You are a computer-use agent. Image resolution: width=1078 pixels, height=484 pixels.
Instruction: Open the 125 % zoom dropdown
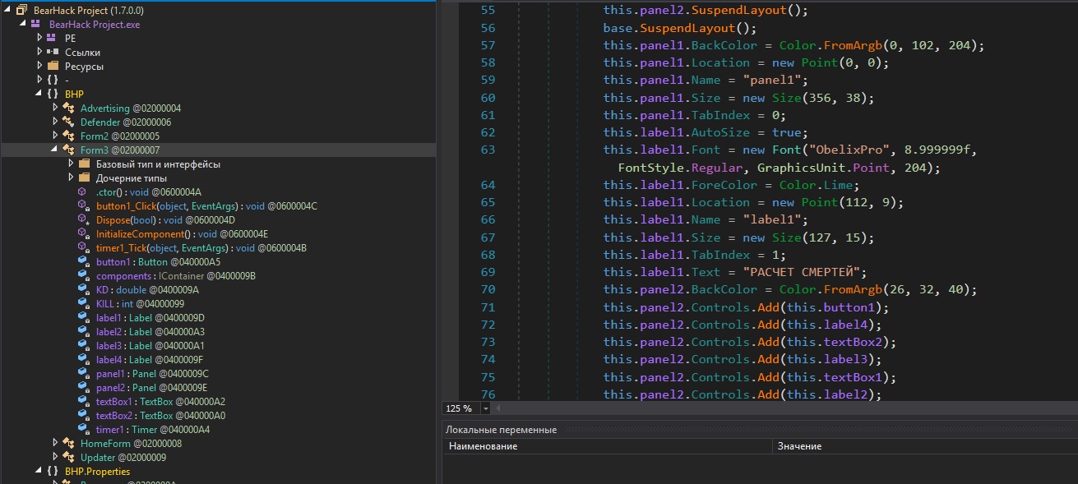(485, 408)
